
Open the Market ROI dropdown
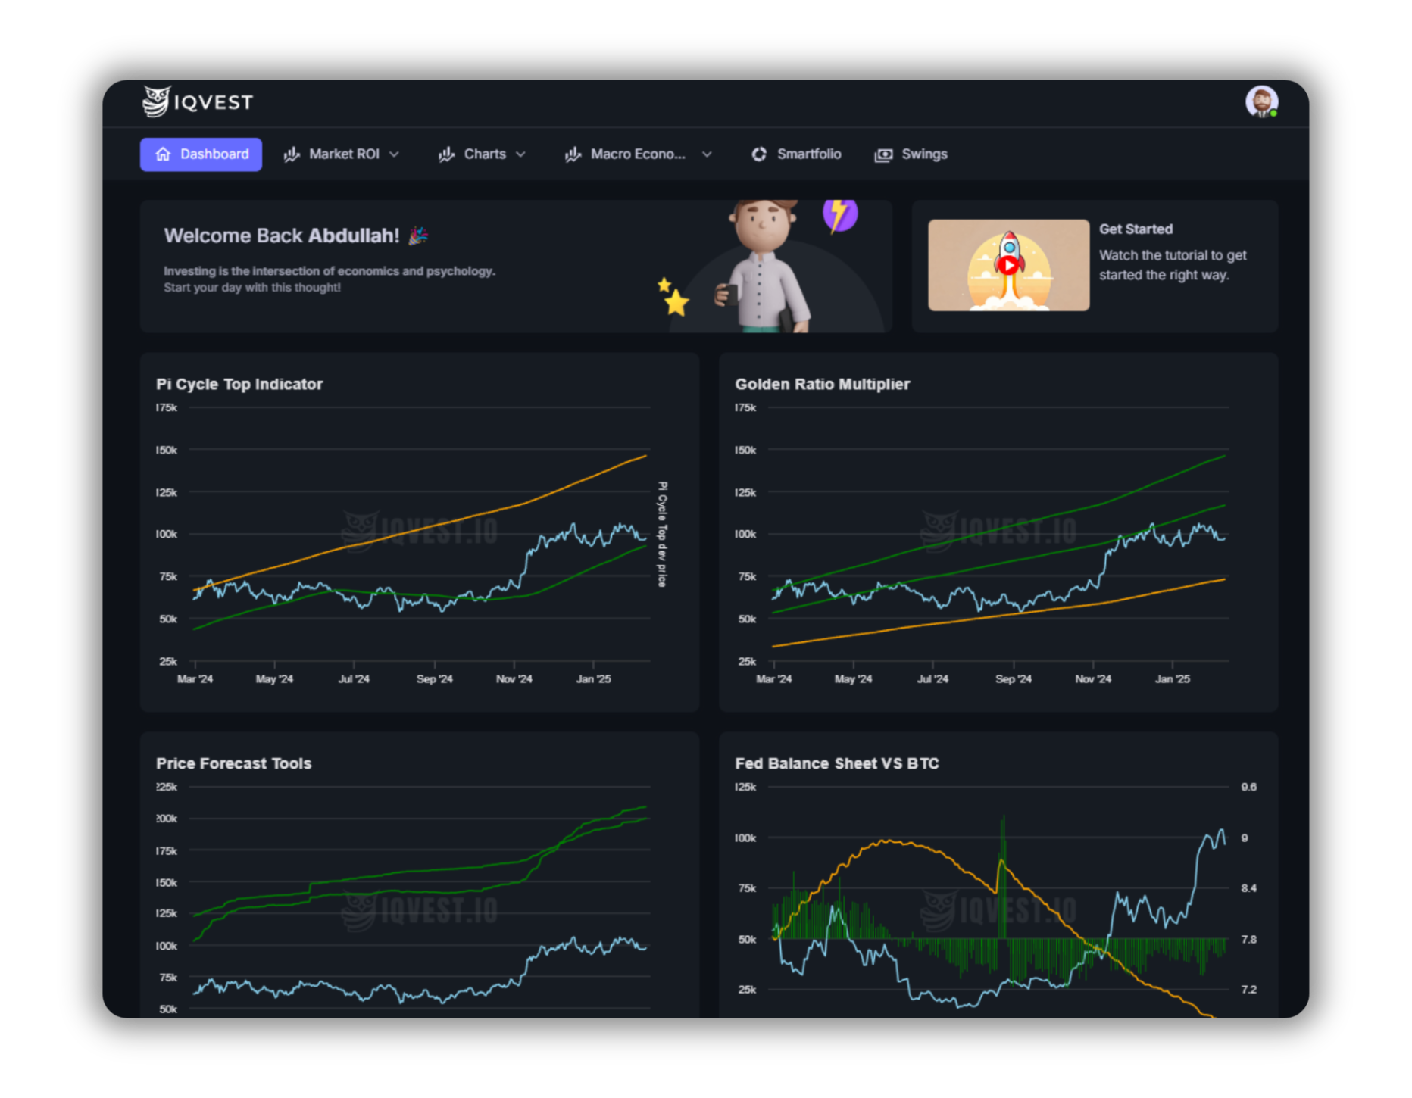(395, 154)
